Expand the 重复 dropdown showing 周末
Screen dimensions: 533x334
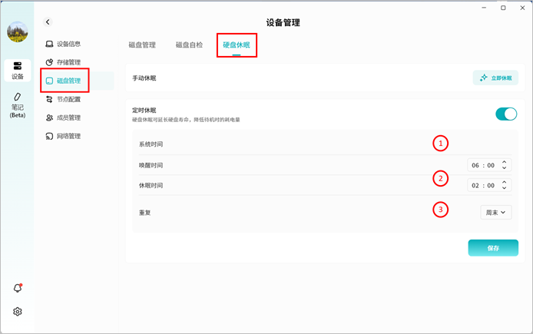[495, 212]
